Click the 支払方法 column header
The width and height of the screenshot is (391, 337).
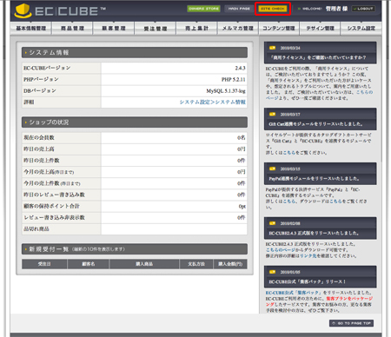196,264
